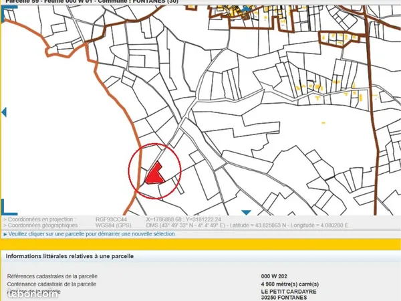
Task: Select cadastral reference 000 W 202
Action: [x=274, y=276]
